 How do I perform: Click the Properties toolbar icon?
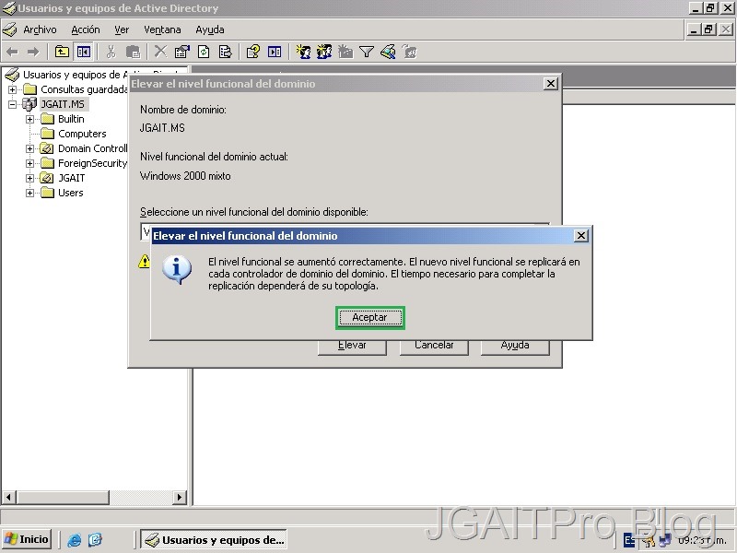(181, 52)
